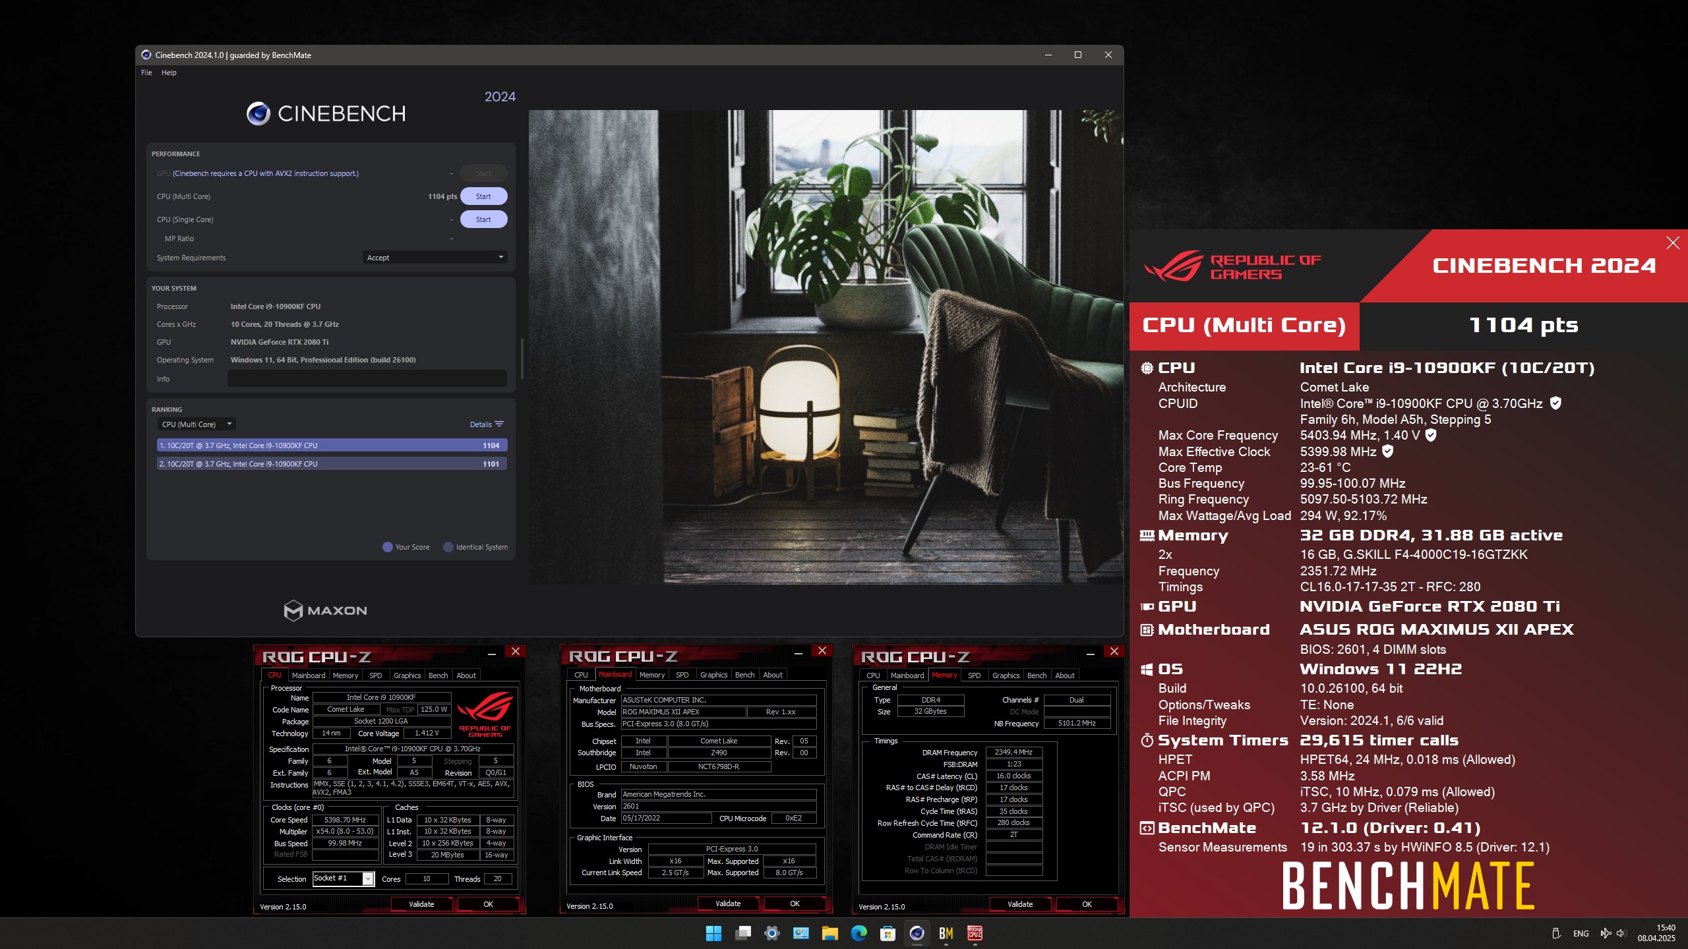
Task: Click the DRAM Frequency value 2349.4 MHz
Action: tap(1013, 752)
